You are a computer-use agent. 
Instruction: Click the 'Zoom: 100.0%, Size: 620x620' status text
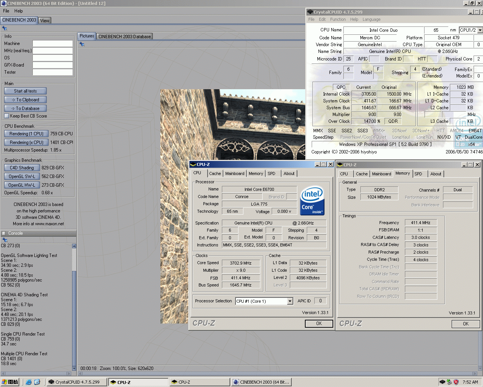click(x=126, y=368)
